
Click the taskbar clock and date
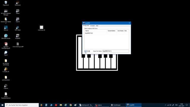pyautogui.click(x=181, y=105)
